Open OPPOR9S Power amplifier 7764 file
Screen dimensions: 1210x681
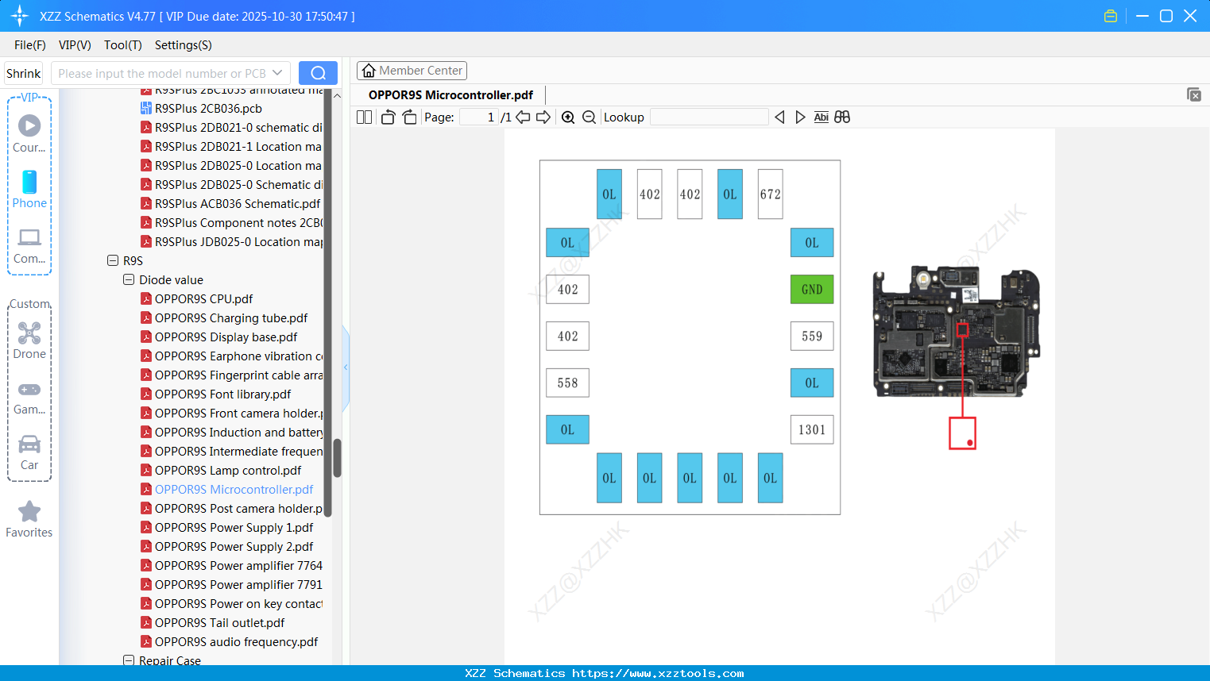point(238,565)
